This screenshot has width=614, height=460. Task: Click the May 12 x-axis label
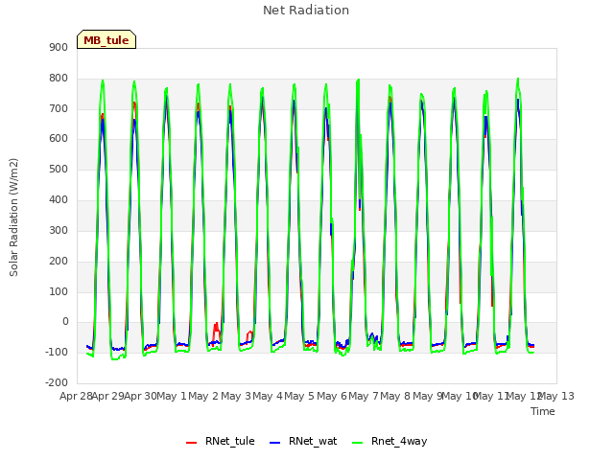pyautogui.click(x=523, y=396)
